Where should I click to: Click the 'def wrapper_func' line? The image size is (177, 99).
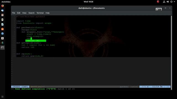tap(43, 32)
